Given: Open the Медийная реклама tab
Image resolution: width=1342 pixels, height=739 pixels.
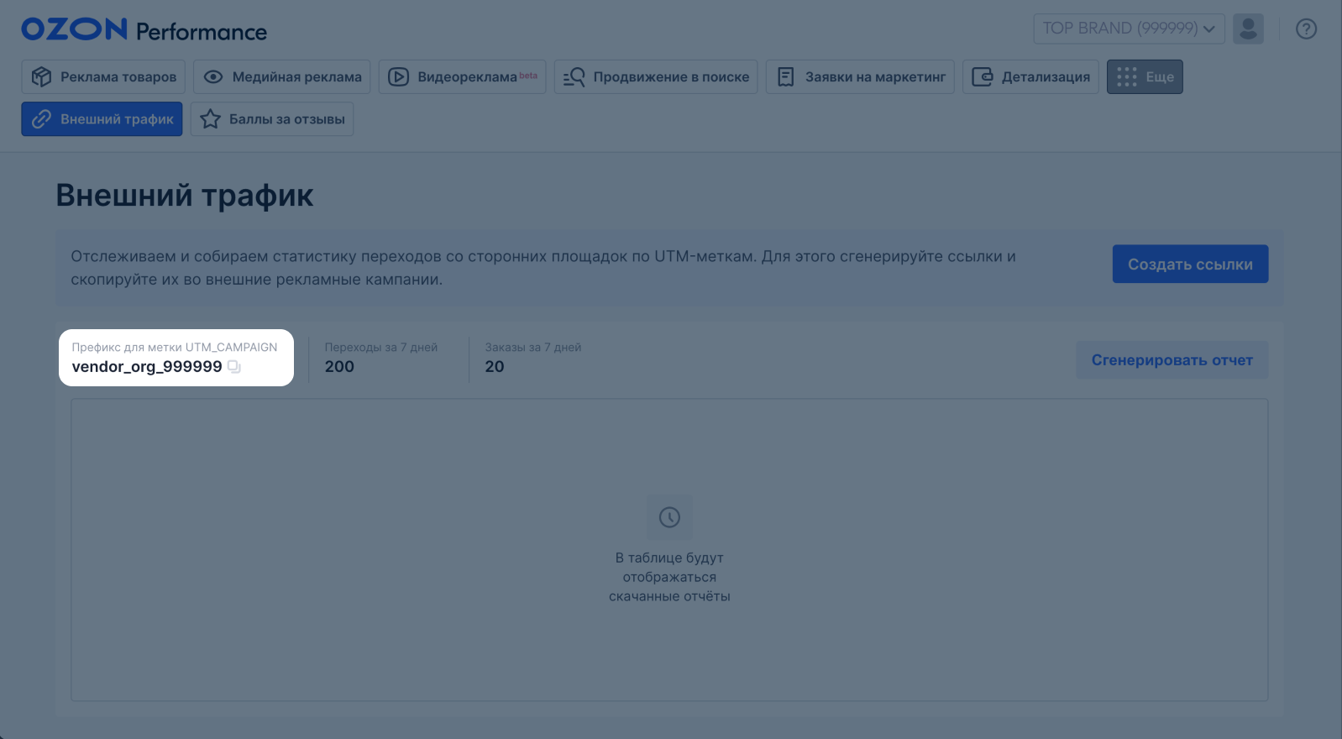Looking at the screenshot, I should (282, 76).
